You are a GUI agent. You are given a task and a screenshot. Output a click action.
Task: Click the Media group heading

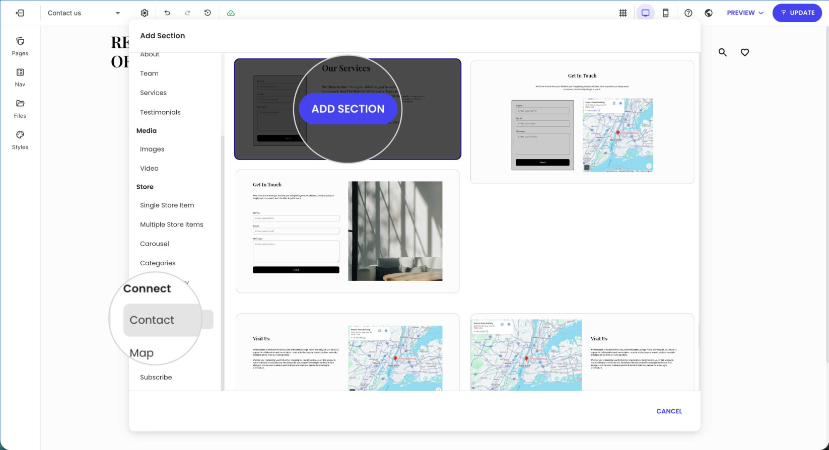click(146, 130)
